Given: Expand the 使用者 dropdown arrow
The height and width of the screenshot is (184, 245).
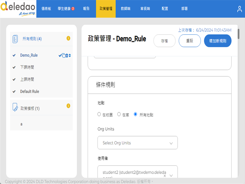Looking at the screenshot, I should coord(171,176).
